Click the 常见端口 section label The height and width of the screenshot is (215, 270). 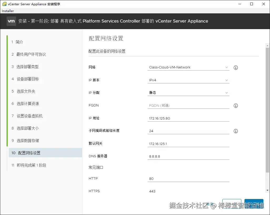tap(96, 167)
